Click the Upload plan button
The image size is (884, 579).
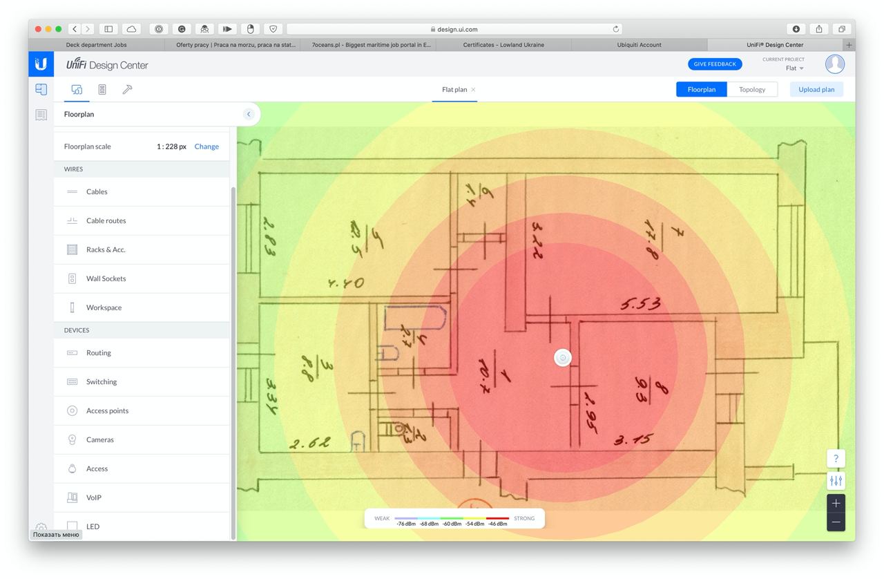click(x=816, y=89)
